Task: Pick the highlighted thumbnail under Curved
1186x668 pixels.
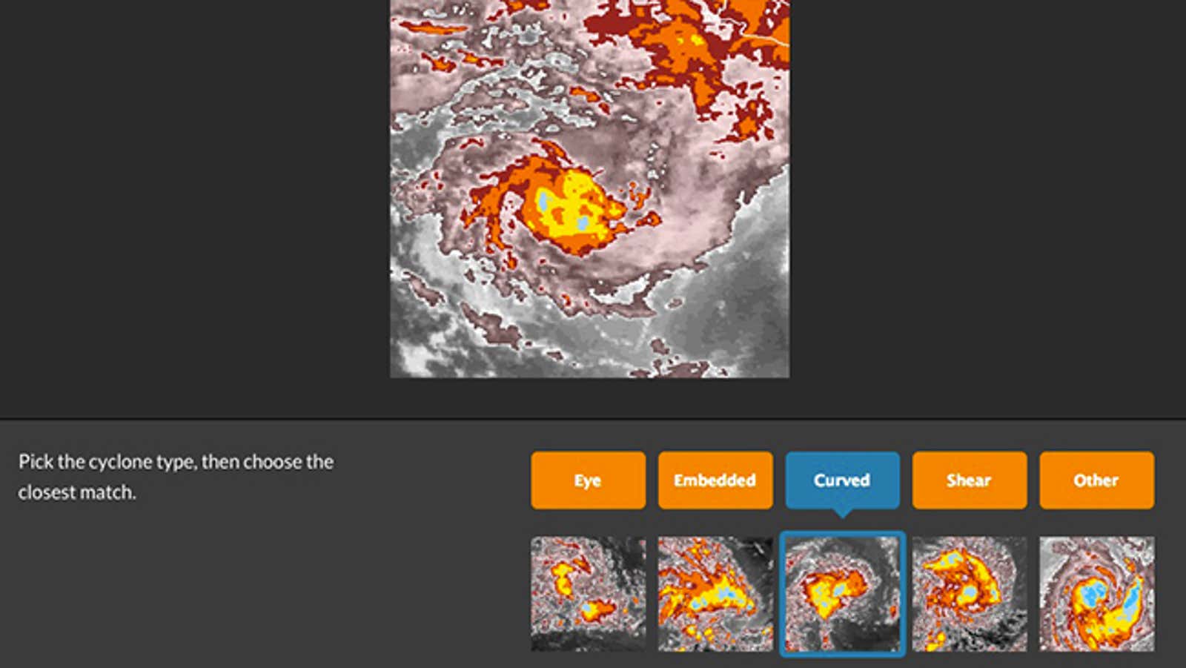Action: pyautogui.click(x=842, y=594)
